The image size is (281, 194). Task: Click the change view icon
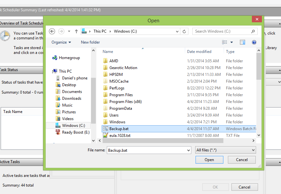point(225,42)
